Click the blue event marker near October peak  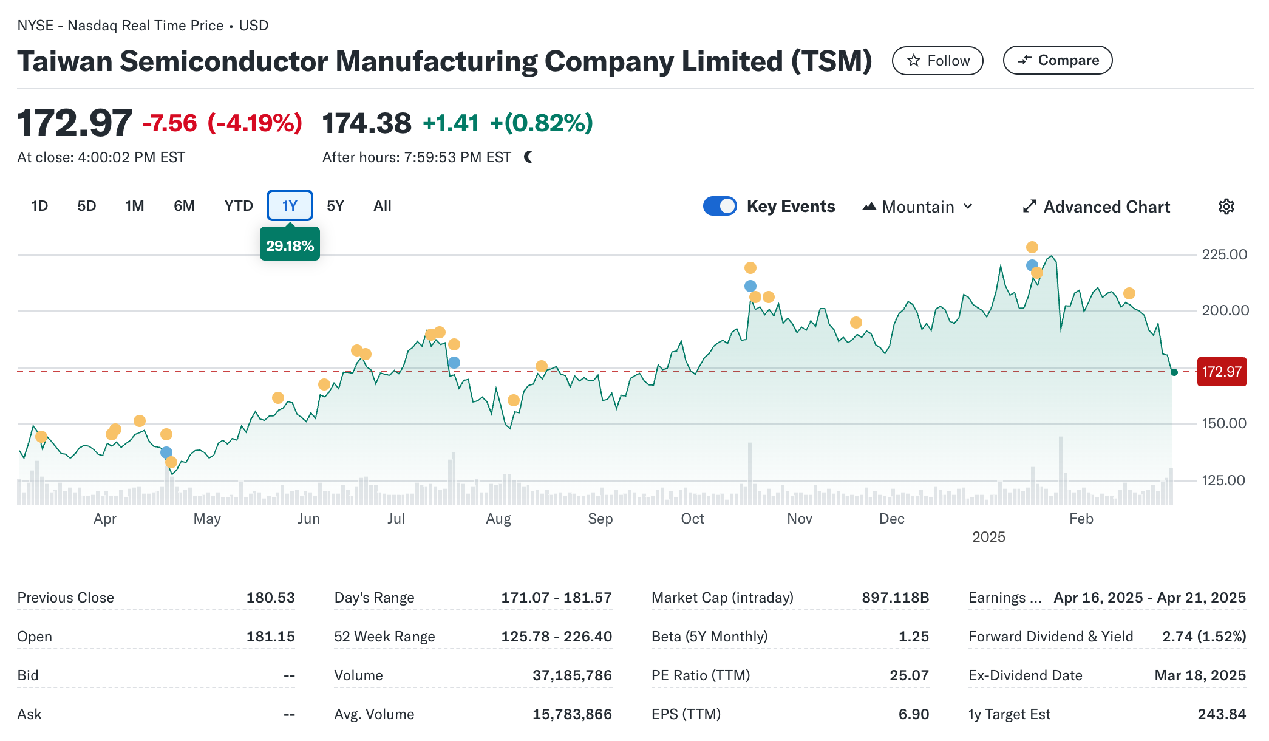coord(750,286)
